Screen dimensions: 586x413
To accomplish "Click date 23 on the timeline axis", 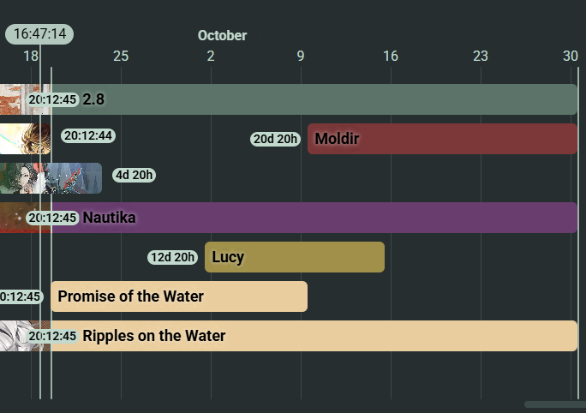I will click(481, 57).
